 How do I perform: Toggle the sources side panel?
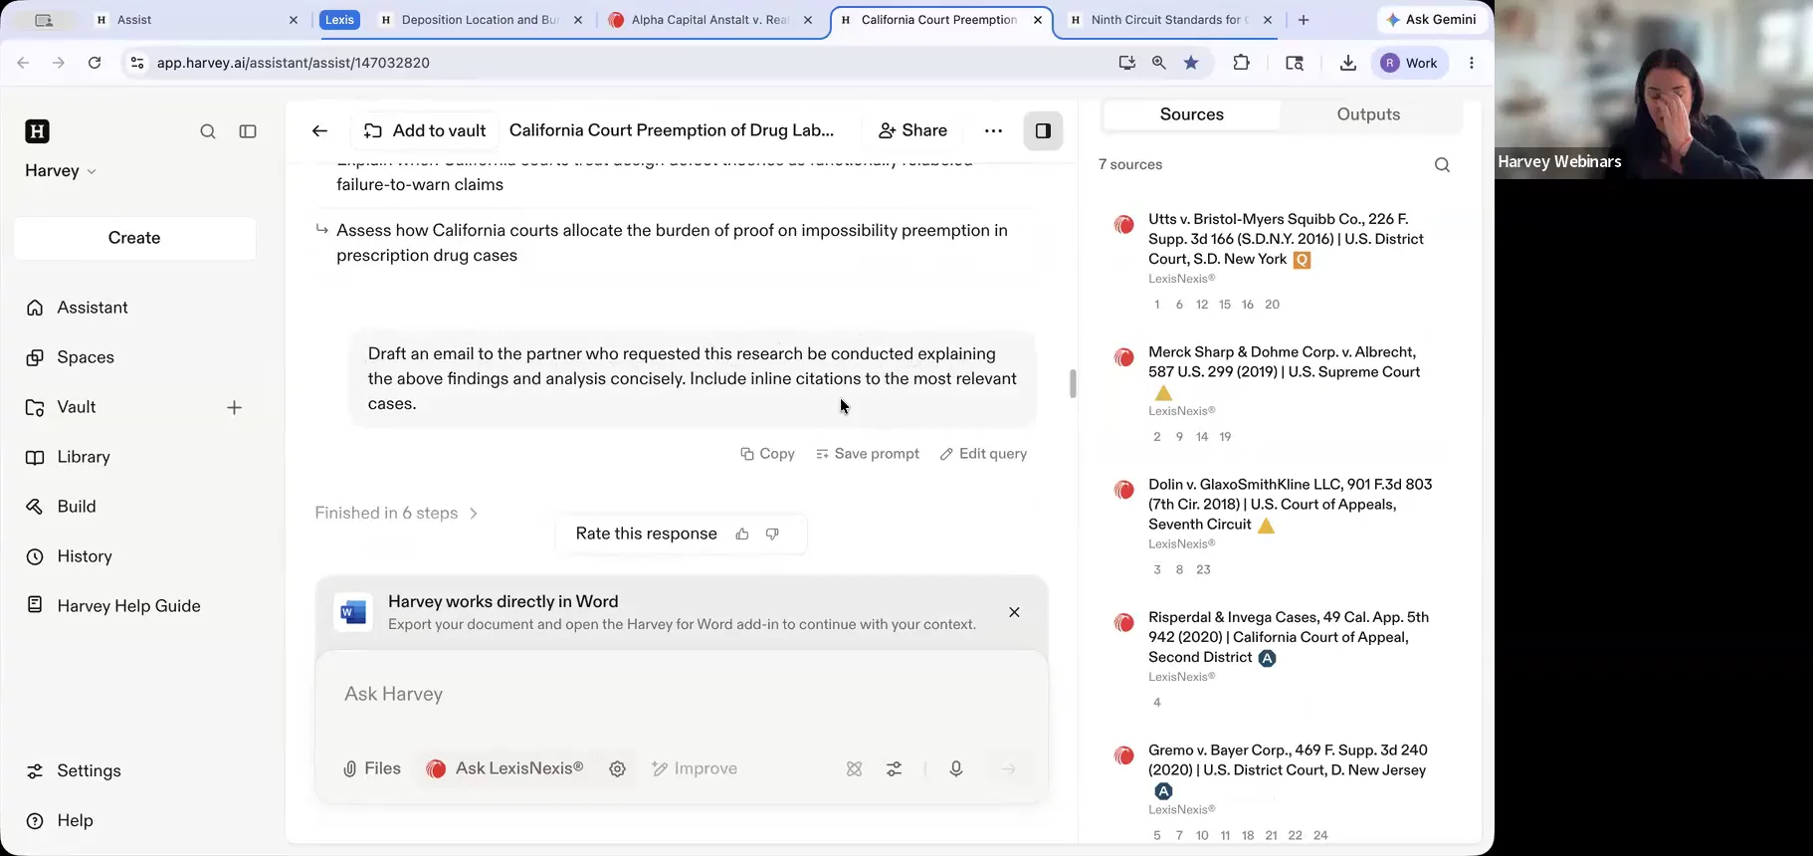[x=1043, y=130]
